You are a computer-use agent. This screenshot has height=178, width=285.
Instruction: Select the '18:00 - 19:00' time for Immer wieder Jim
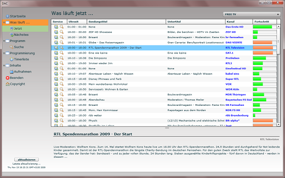point(77,63)
